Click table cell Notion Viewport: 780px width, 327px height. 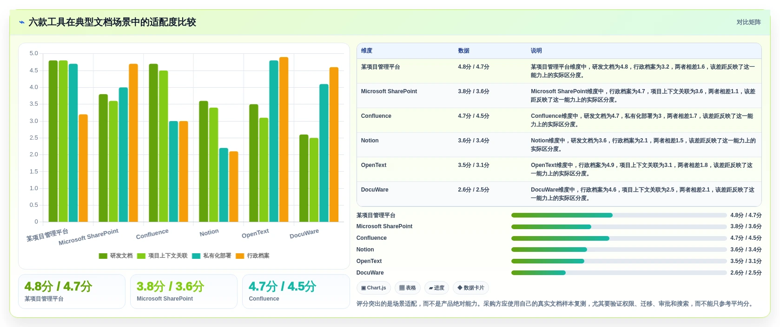370,141
